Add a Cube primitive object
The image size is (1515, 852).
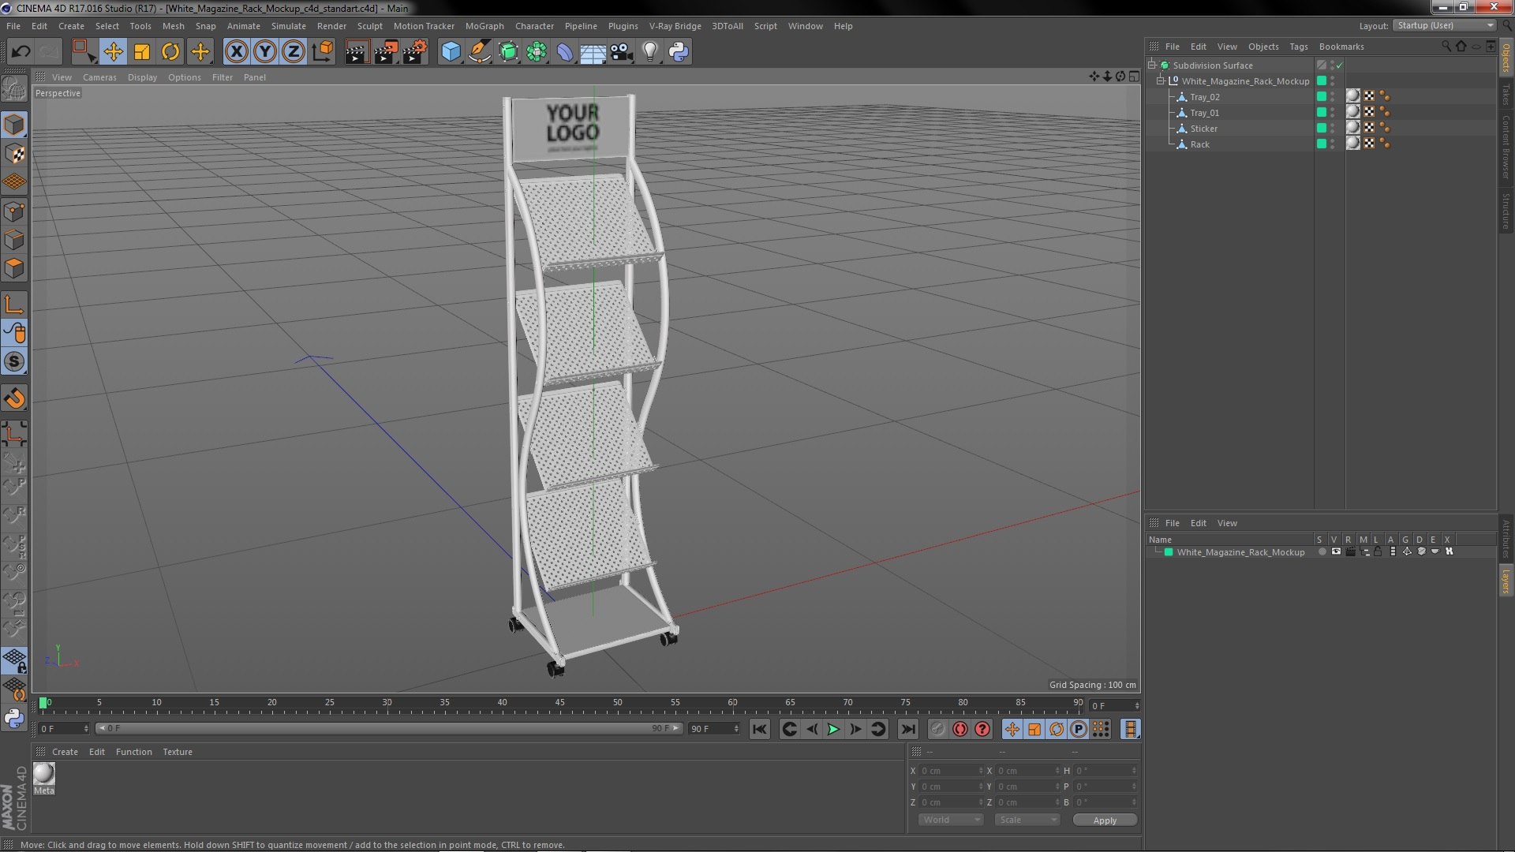click(x=451, y=52)
